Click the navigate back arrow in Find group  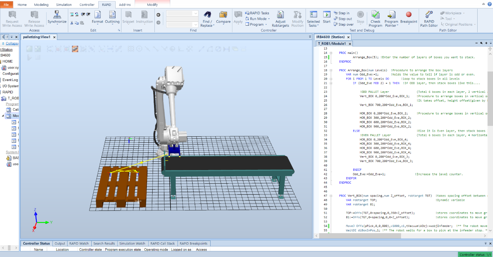pyautogui.click(x=158, y=15)
